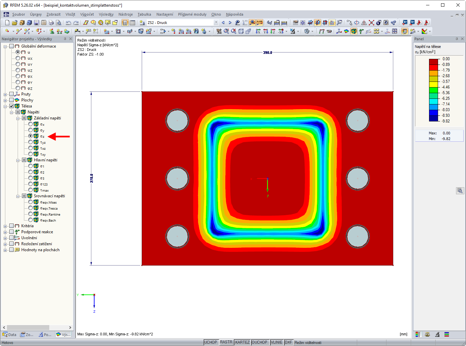
Task: Switch to the Data navigator tab
Action: [x=9, y=335]
